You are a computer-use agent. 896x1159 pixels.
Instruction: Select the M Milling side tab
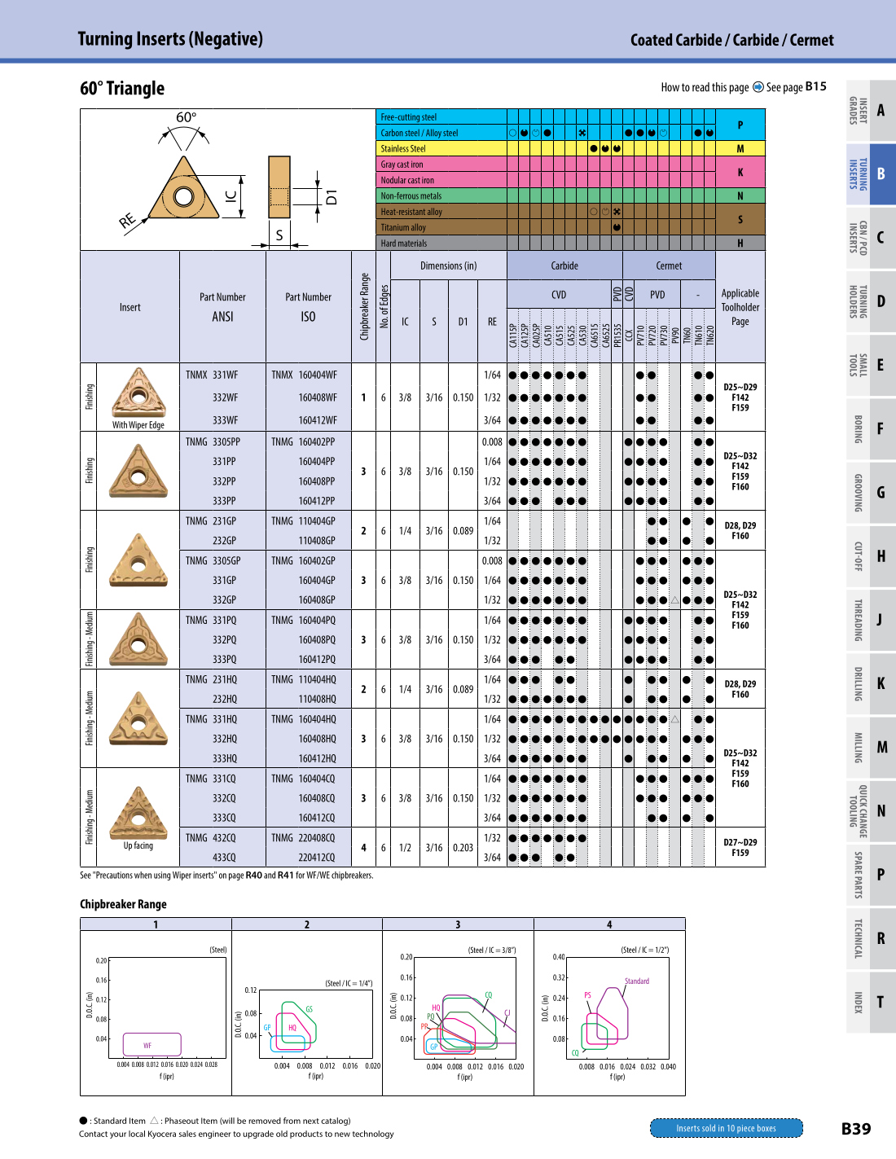[x=871, y=747]
